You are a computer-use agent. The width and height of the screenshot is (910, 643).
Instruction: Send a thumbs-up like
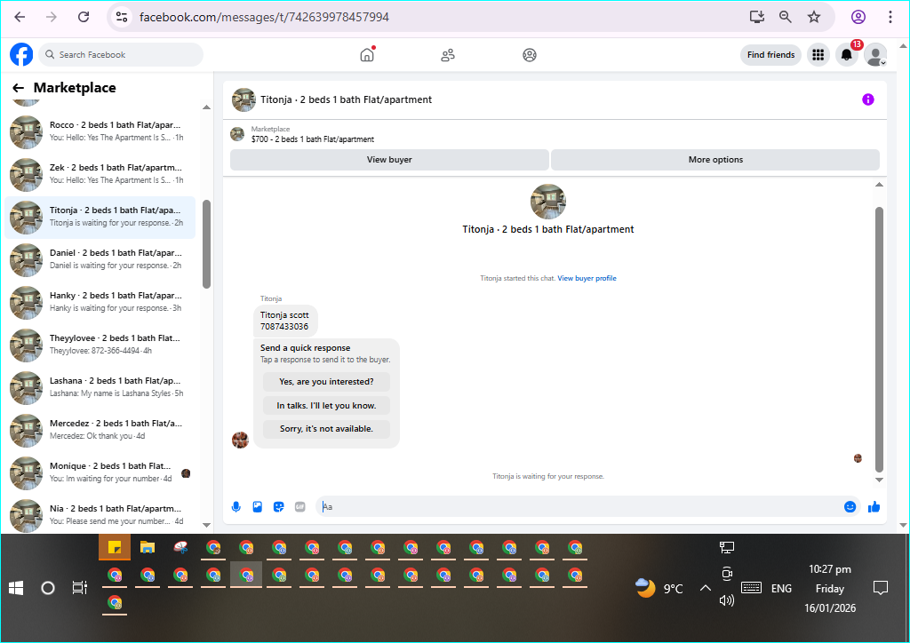(x=874, y=507)
